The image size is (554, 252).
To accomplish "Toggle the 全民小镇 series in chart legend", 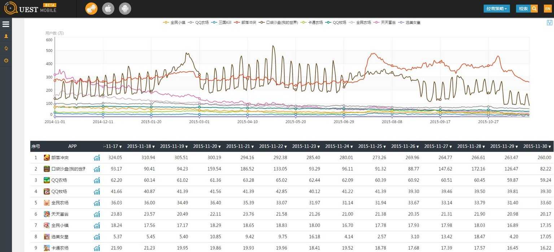I will click(x=174, y=22).
